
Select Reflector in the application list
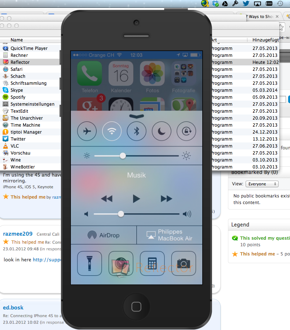(x=20, y=62)
